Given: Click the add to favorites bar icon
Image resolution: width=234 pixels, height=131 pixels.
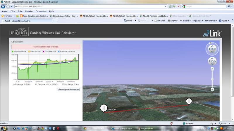Looking at the screenshot, I should [x=17, y=16].
